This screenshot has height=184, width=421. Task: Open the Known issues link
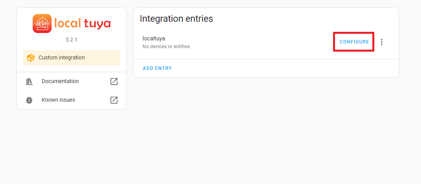(x=58, y=100)
